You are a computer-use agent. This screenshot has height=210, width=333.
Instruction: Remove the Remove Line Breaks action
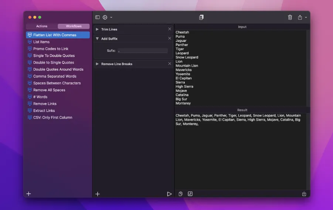pos(170,63)
